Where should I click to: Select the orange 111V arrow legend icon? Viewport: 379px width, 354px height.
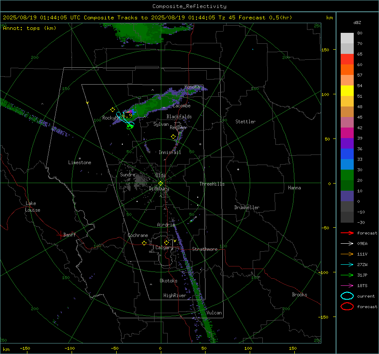347,254
